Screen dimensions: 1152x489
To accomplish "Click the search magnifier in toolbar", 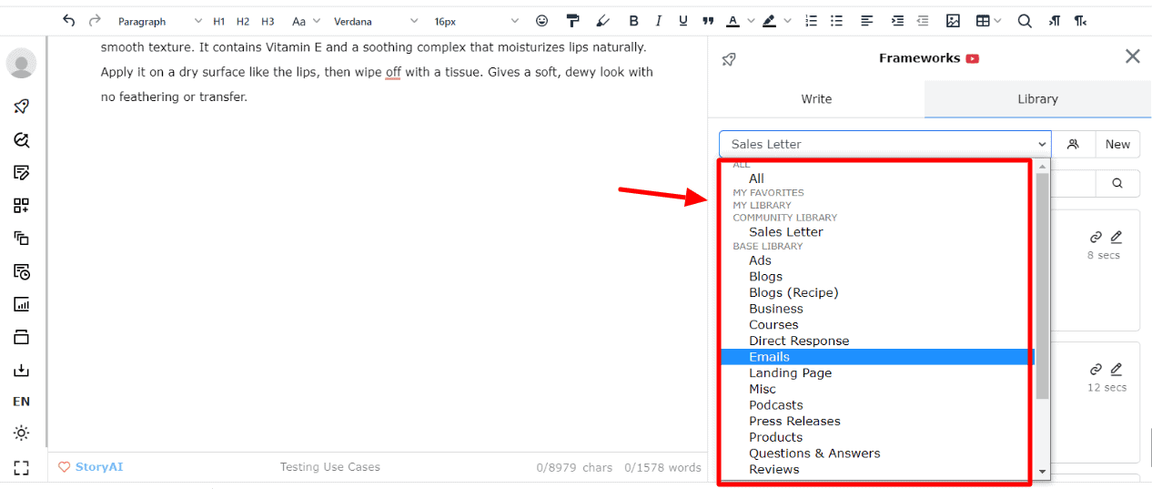I will pyautogui.click(x=1025, y=21).
